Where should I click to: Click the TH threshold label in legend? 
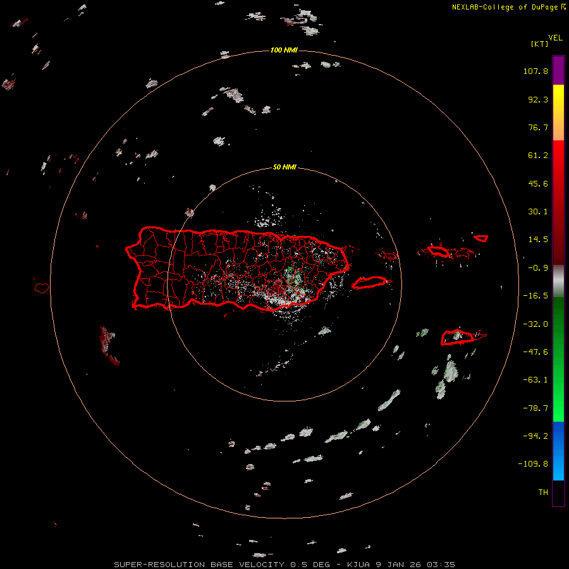[x=543, y=493]
